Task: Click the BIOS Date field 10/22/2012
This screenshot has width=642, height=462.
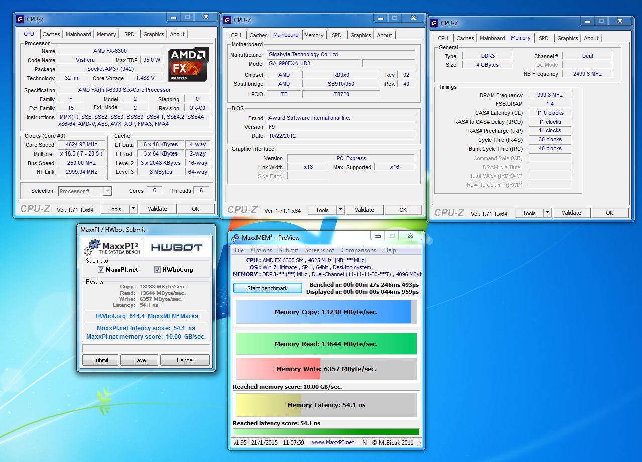Action: click(x=340, y=136)
